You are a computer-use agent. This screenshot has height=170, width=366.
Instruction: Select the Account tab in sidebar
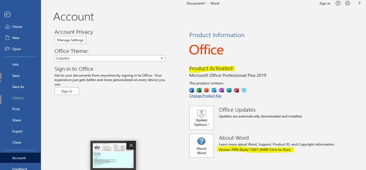tap(20, 158)
